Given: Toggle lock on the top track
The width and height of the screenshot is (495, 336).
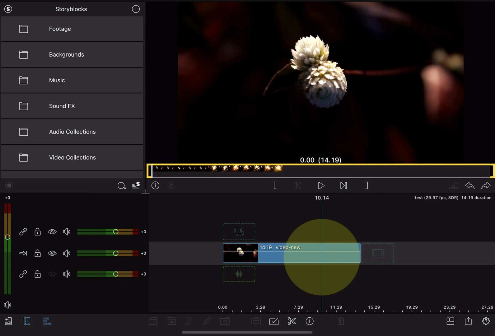Looking at the screenshot, I should (38, 232).
